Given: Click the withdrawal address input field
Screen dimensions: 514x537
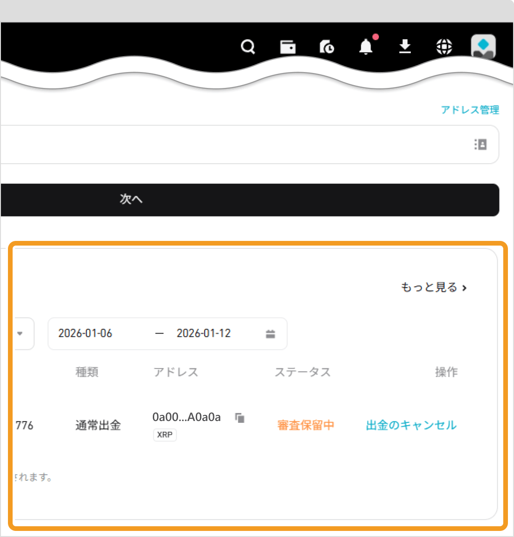Looking at the screenshot, I should click(234, 145).
